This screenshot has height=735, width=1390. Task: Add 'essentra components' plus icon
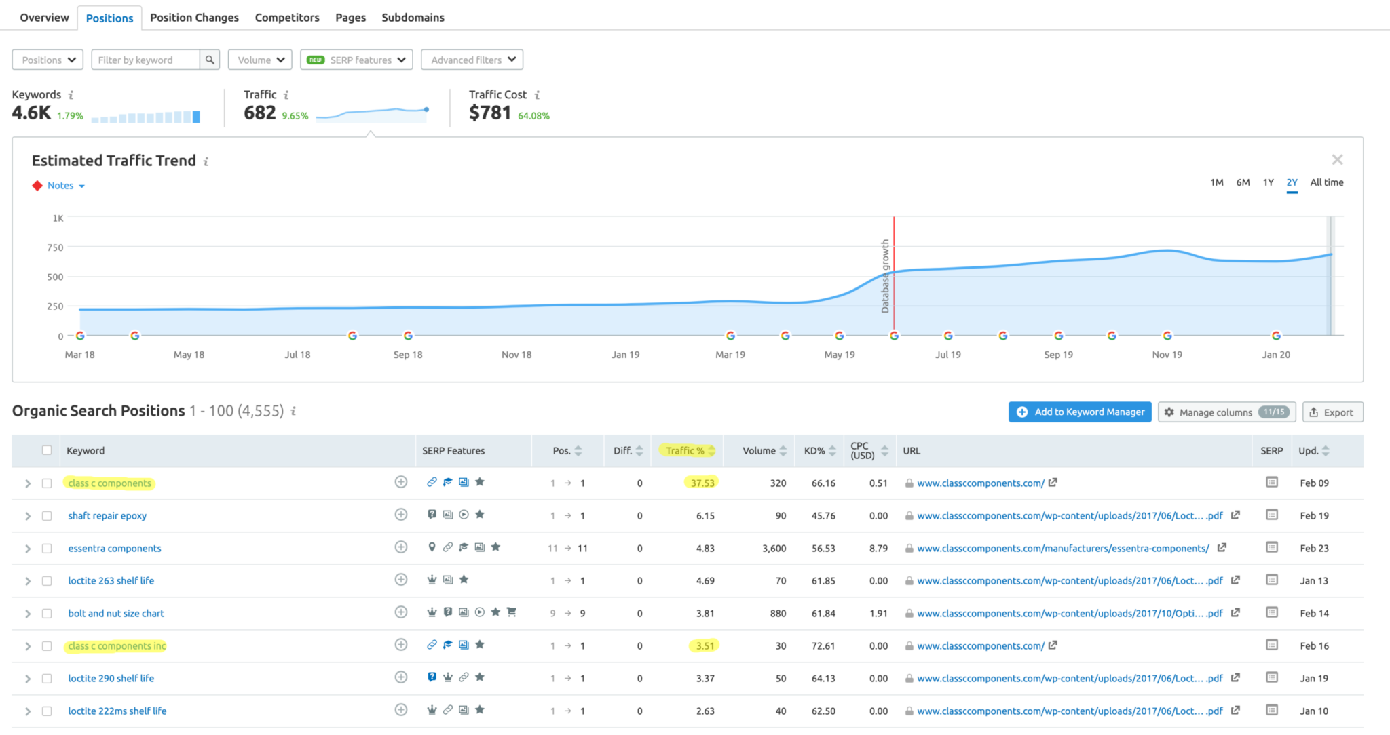point(401,547)
